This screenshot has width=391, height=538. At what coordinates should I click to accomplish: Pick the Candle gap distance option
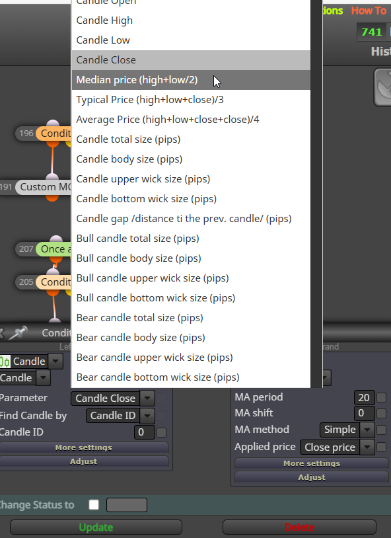pyautogui.click(x=191, y=219)
